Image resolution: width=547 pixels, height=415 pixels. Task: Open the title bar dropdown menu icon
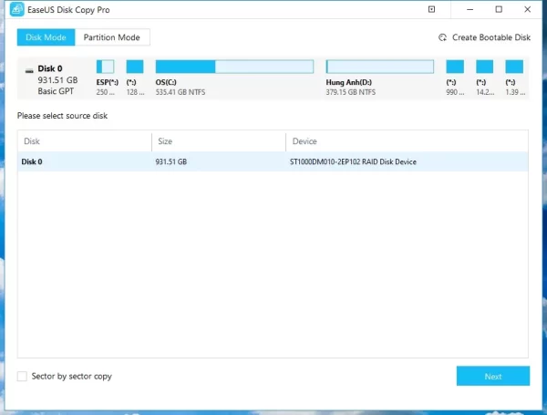point(431,9)
